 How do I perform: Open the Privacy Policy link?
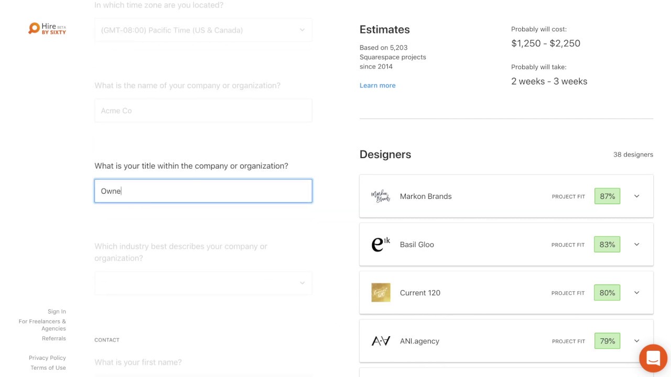47,358
